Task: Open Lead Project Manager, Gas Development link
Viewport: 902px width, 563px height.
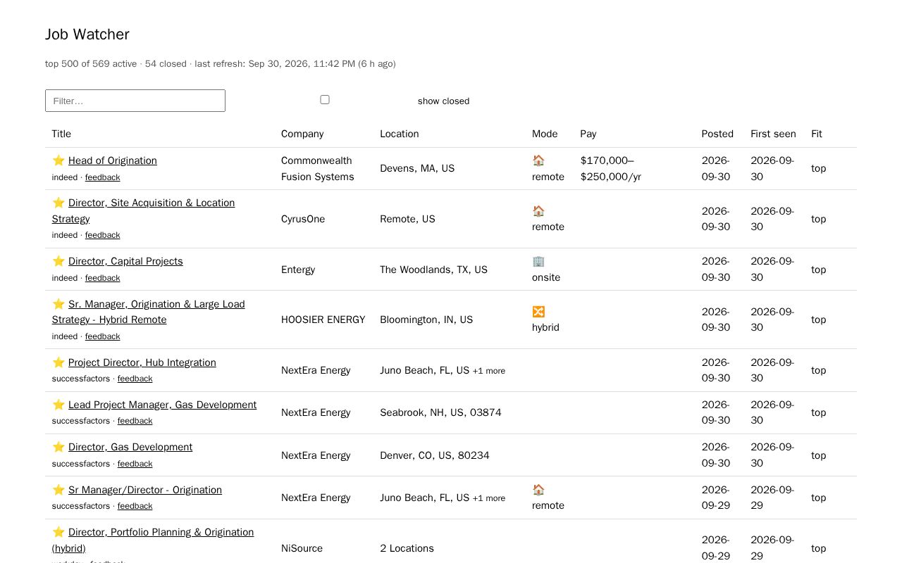Action: coord(162,405)
